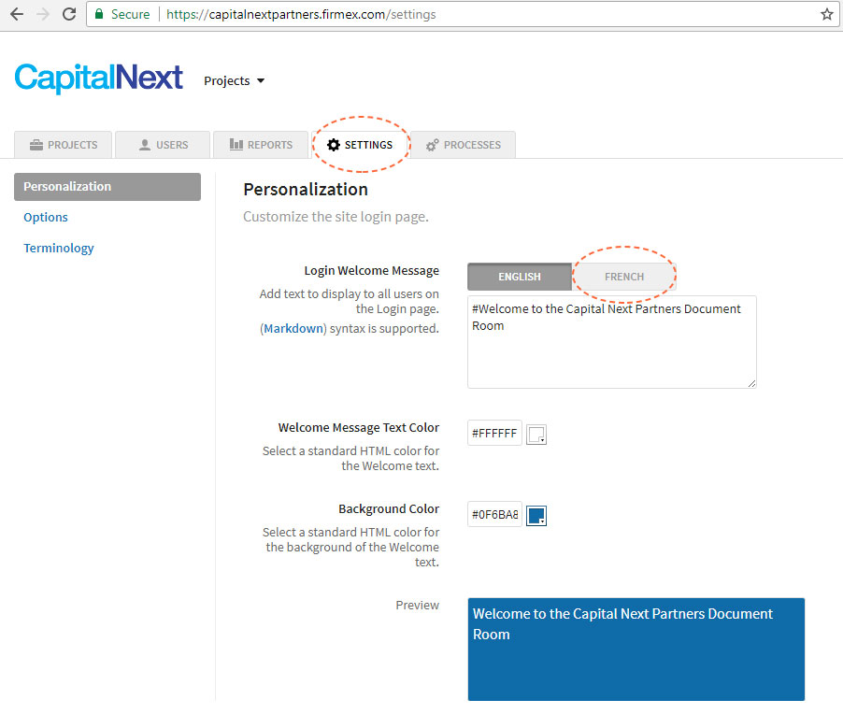Switch to the PROJECTS tab
This screenshot has height=714, width=843.
[x=64, y=145]
